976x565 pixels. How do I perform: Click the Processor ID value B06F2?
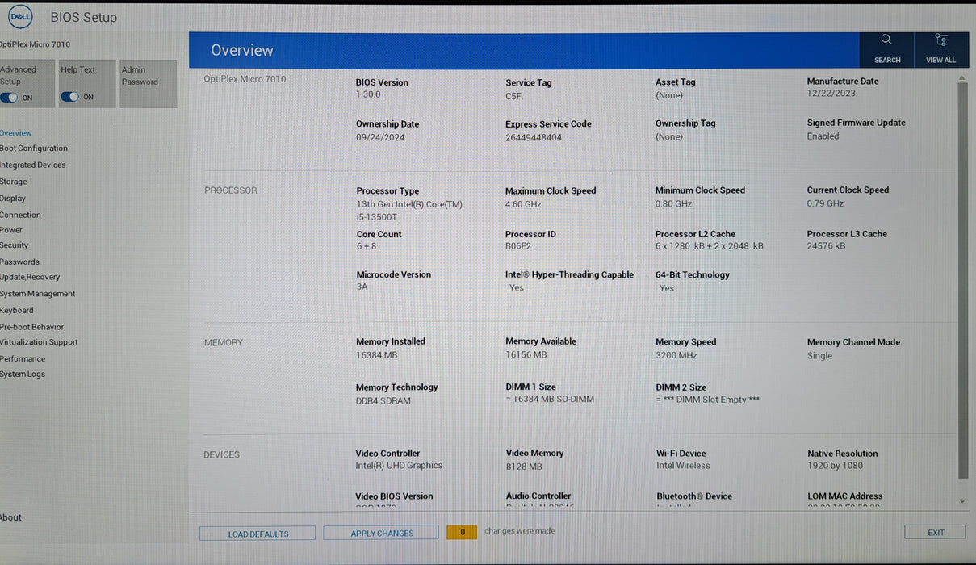(518, 246)
